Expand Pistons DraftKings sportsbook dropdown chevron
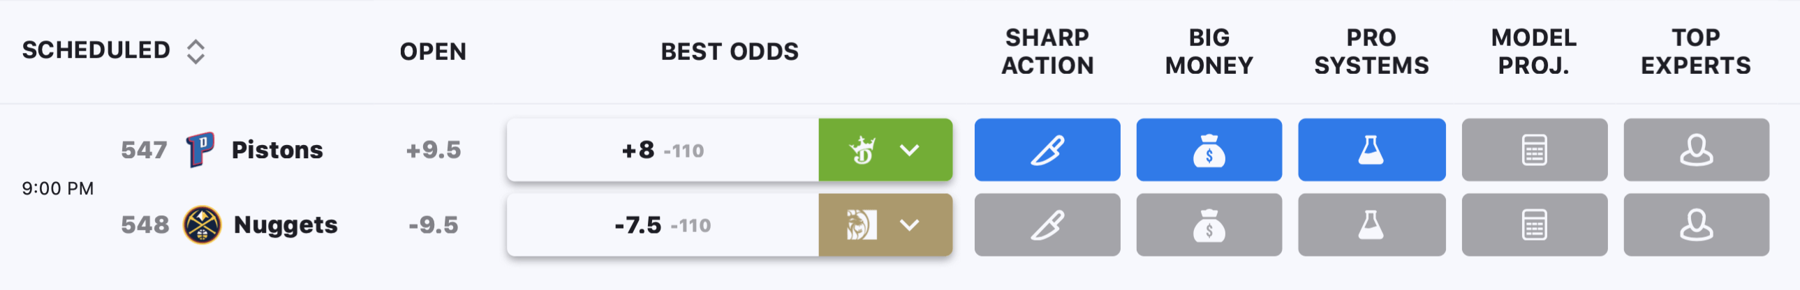 pos(909,150)
